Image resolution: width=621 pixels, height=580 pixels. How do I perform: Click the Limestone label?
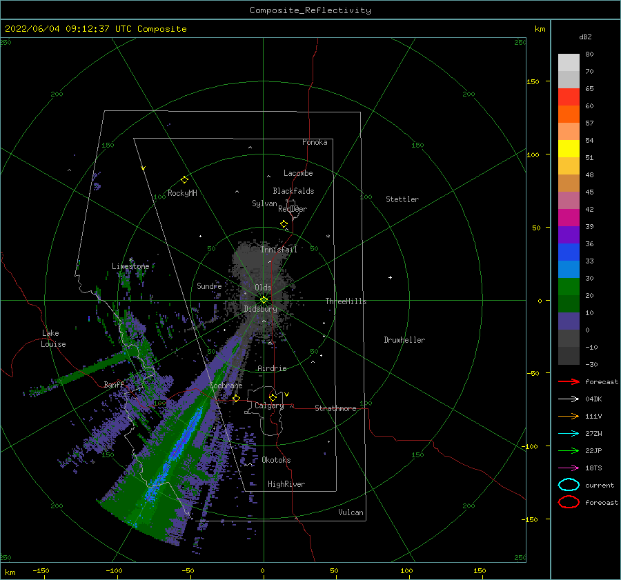point(130,266)
